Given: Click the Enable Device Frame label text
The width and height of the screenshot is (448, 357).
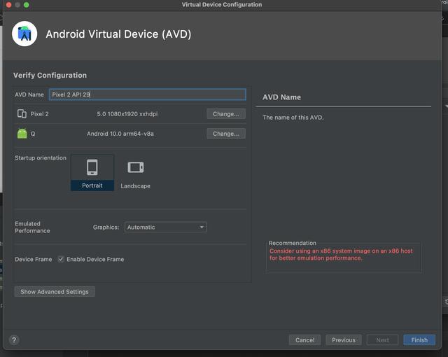Looking at the screenshot, I should point(95,259).
